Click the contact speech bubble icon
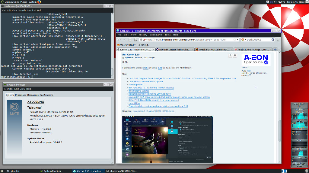309x173 pixels. [250, 75]
